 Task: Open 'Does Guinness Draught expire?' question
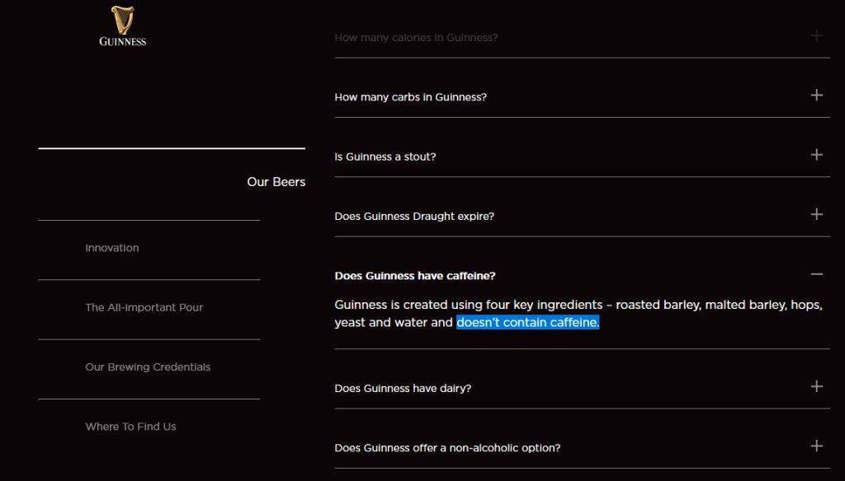413,217
